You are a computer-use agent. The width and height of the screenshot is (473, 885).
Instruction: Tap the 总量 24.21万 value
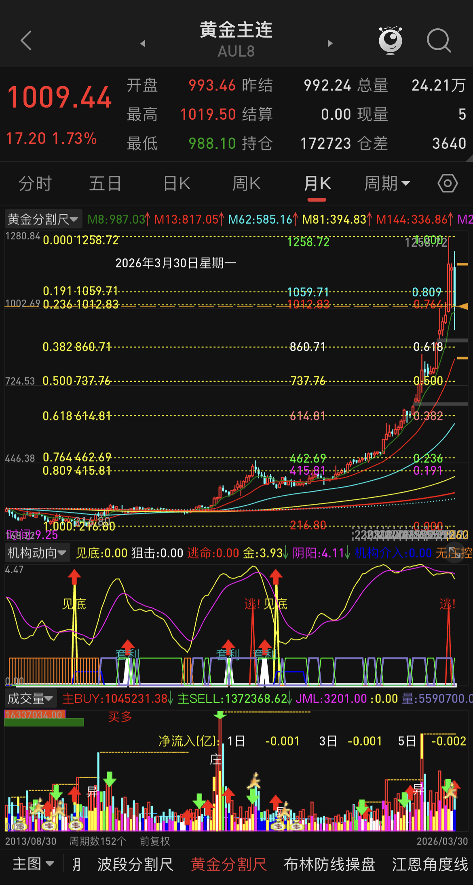click(439, 85)
